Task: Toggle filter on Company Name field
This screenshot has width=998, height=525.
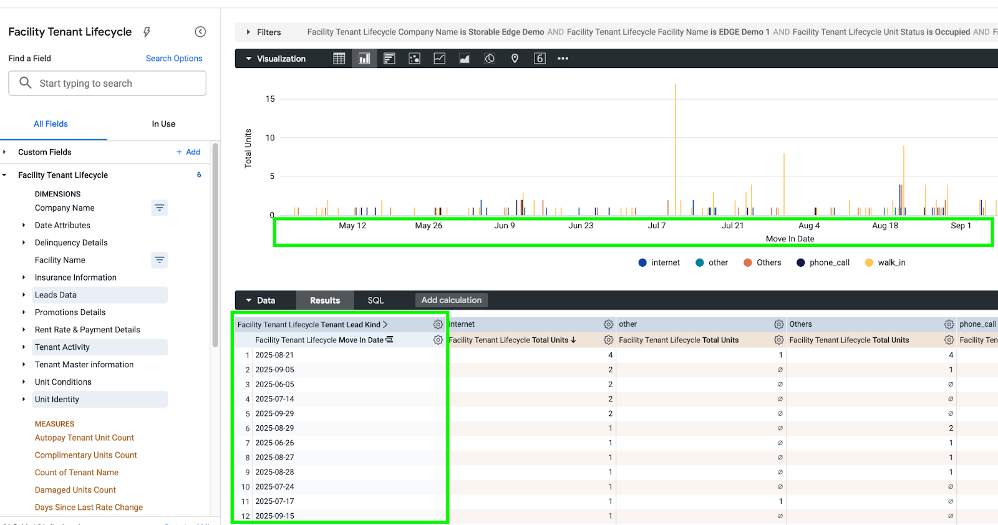Action: (x=160, y=208)
